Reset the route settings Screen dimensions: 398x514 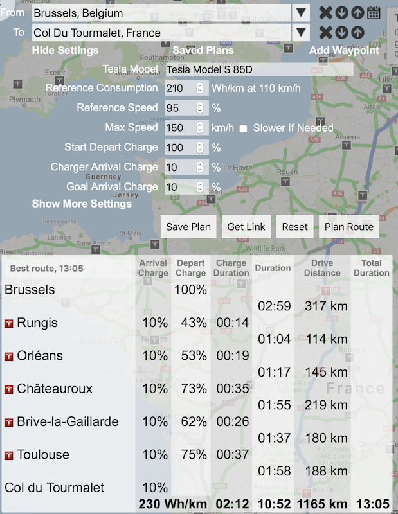point(294,227)
